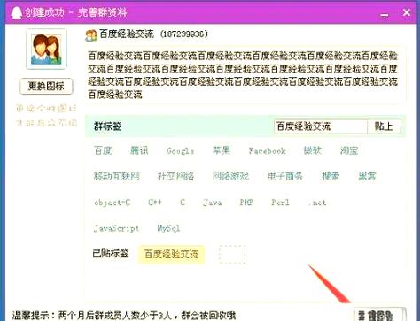Click the group avatar picture
Viewport: 420px width, 321px height.
(x=46, y=50)
